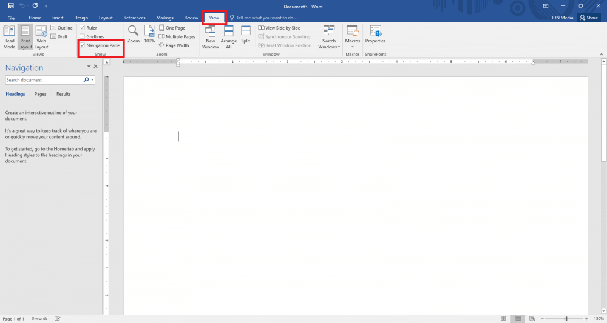Screen dimensions: 607x323
Task: Click the Page 1 of 1 indicator
Action: coord(13,319)
